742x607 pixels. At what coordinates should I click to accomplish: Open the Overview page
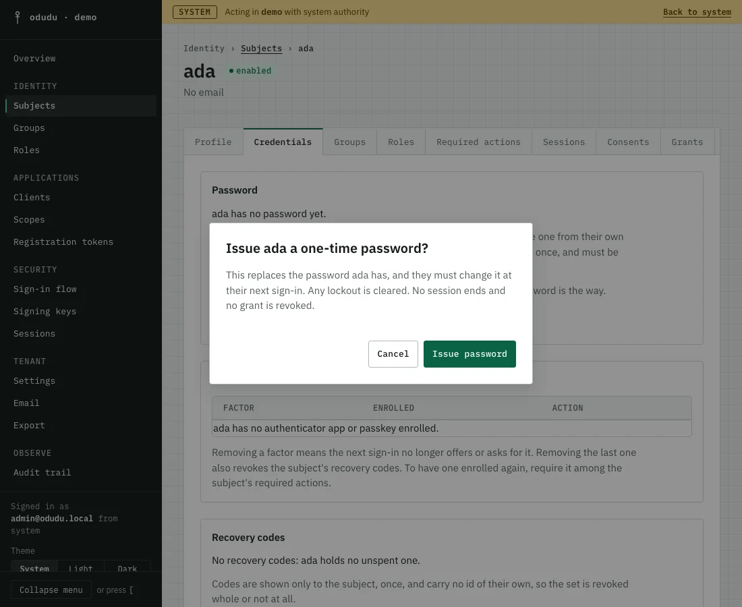tap(81, 58)
